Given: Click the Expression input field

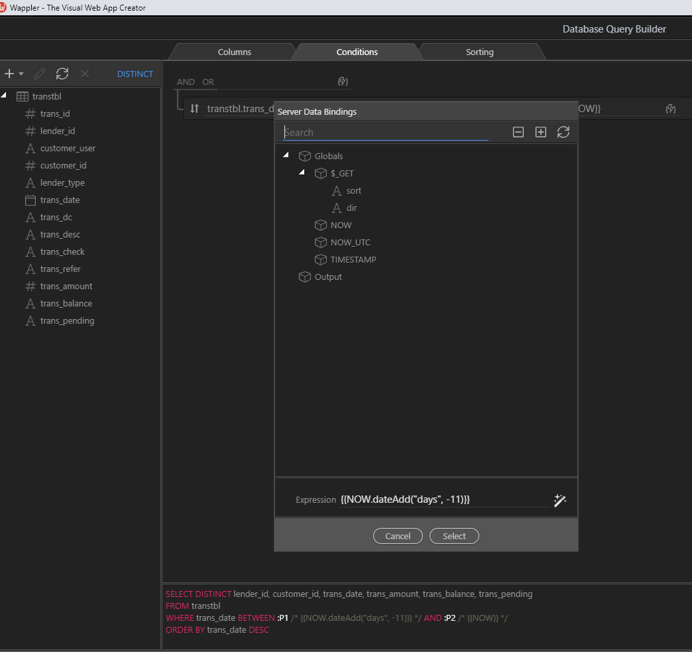Looking at the screenshot, I should (444, 499).
